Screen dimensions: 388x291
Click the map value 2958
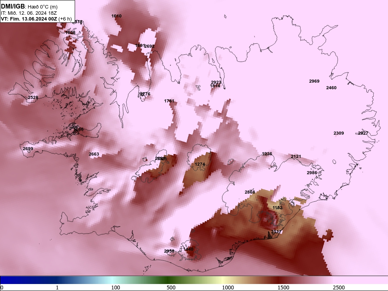[169, 251]
